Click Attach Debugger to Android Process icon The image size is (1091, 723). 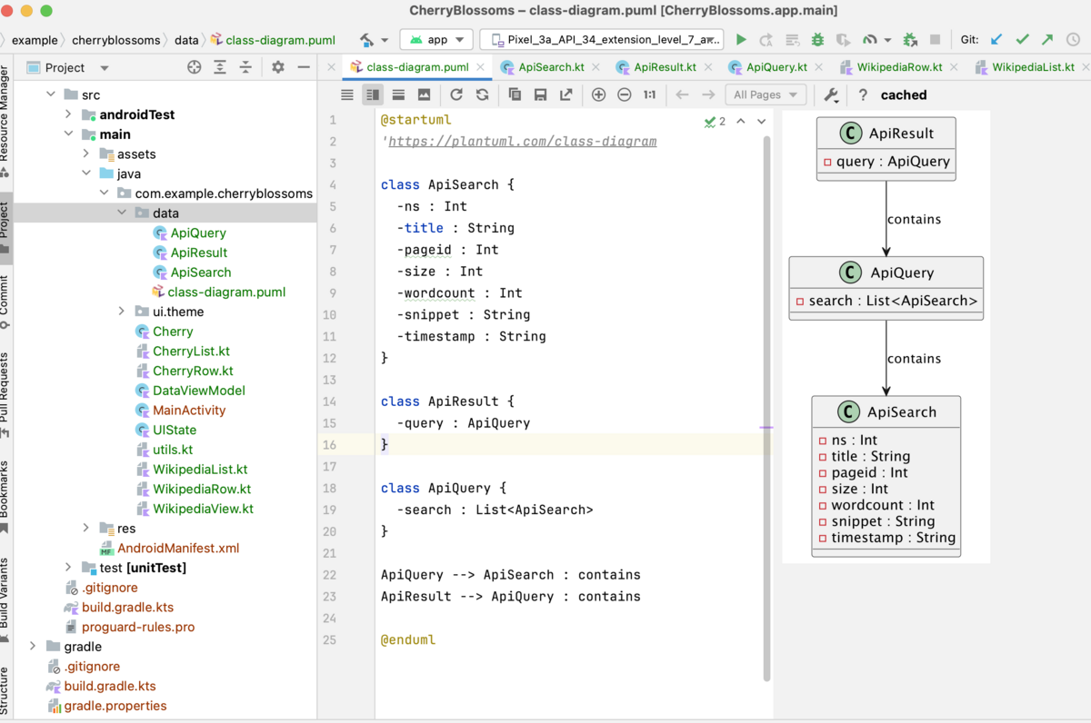910,40
